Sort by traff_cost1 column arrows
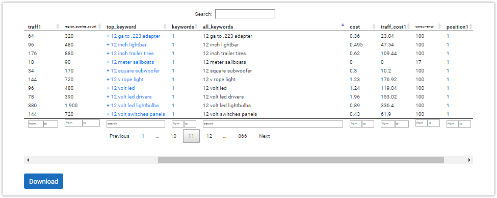The image size is (497, 198). 408,27
